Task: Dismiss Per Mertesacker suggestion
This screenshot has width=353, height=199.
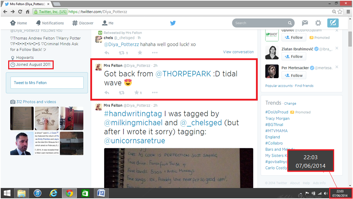Action: [x=337, y=67]
